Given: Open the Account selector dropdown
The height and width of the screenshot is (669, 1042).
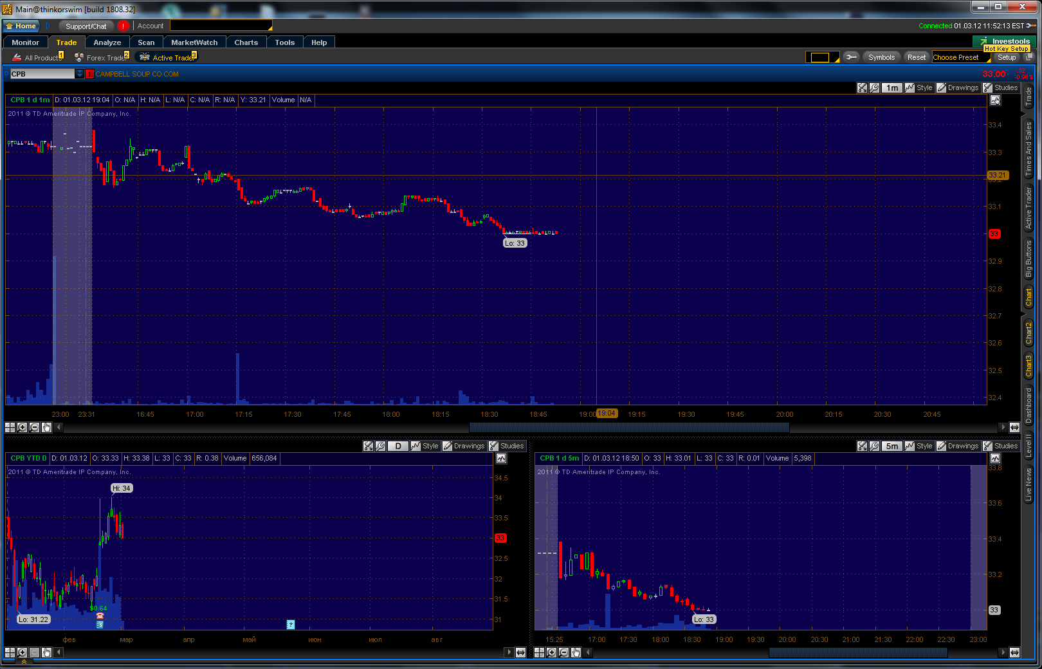Looking at the screenshot, I should pos(221,26).
